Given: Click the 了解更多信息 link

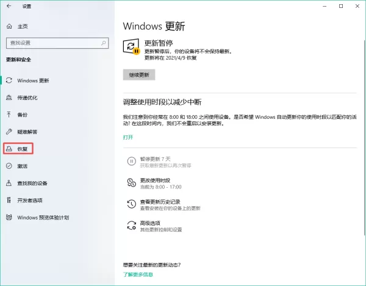Looking at the screenshot, I should point(138,274).
